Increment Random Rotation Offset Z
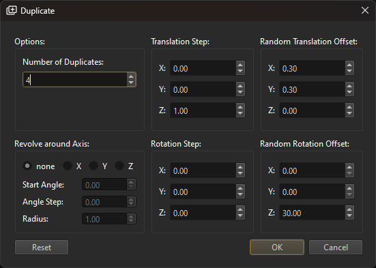 point(349,209)
